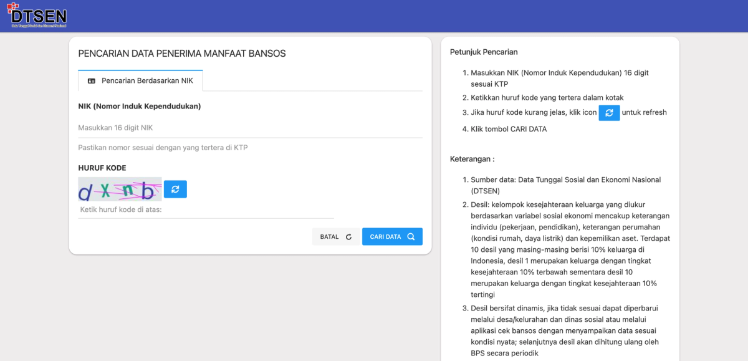Click the captcha image showing the code letters
Screen dimensions: 748x361
pos(120,189)
